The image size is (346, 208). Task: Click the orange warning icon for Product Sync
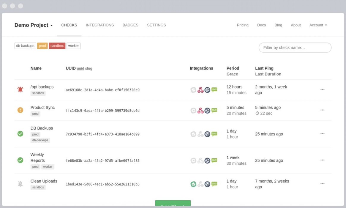[x=20, y=110]
